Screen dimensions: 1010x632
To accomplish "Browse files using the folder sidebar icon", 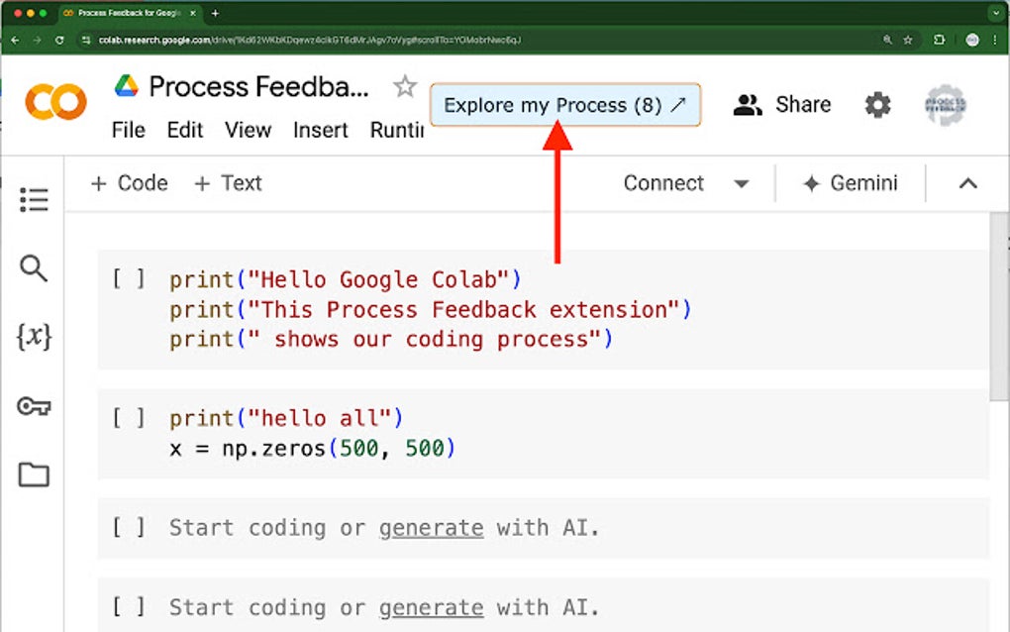I will pos(34,474).
